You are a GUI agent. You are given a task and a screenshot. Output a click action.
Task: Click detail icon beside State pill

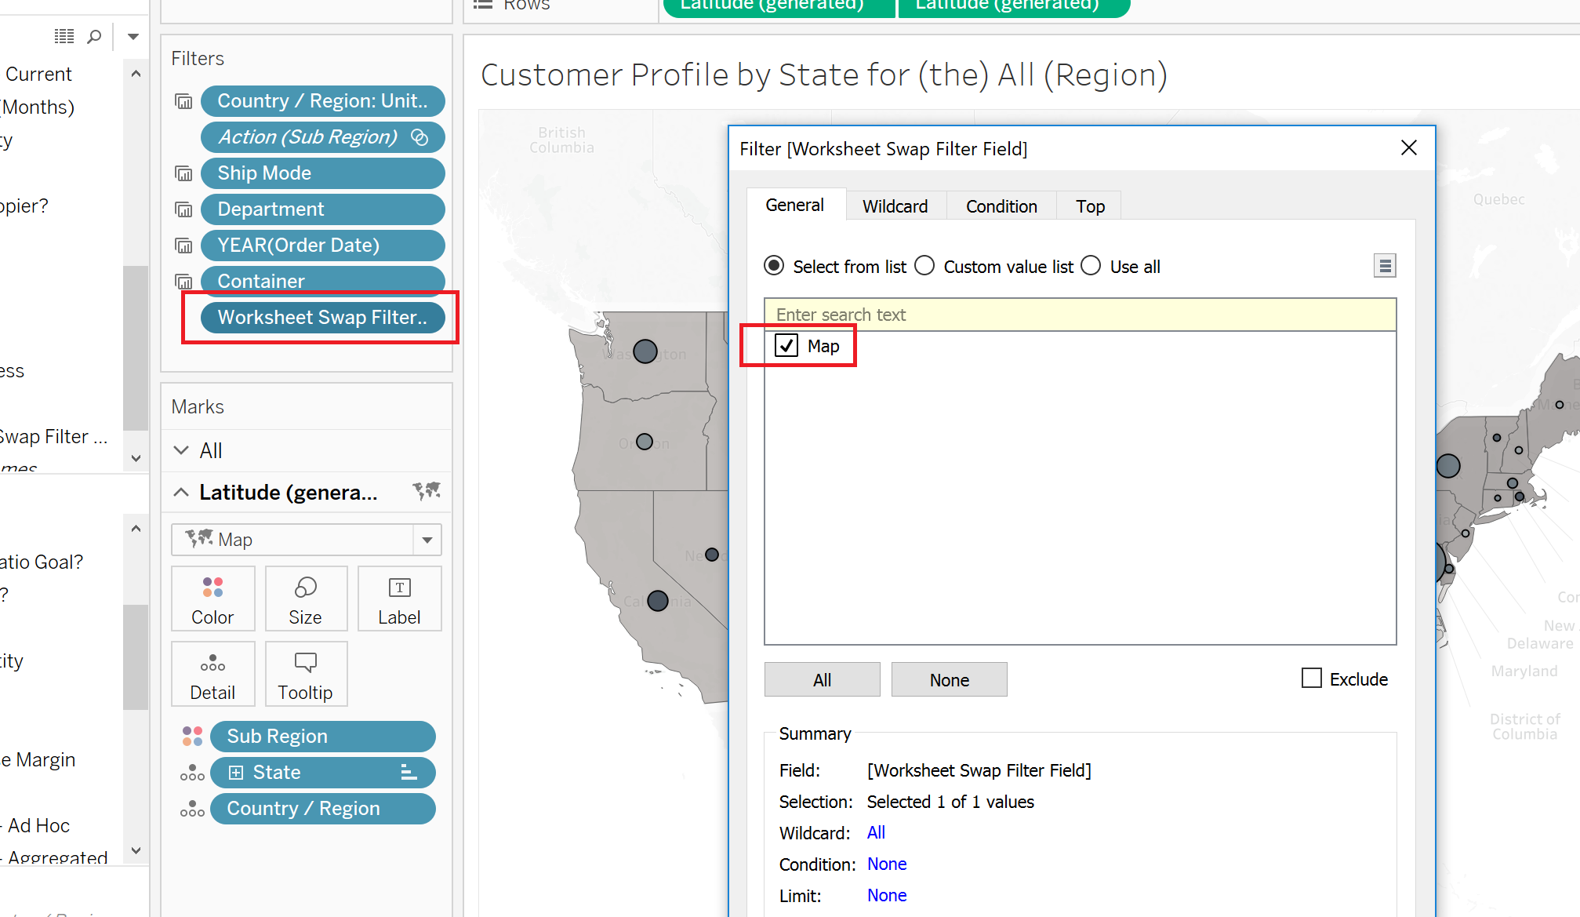[x=192, y=773]
